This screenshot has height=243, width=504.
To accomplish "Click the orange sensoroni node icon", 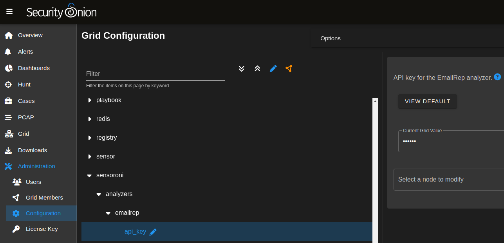I will click(289, 68).
